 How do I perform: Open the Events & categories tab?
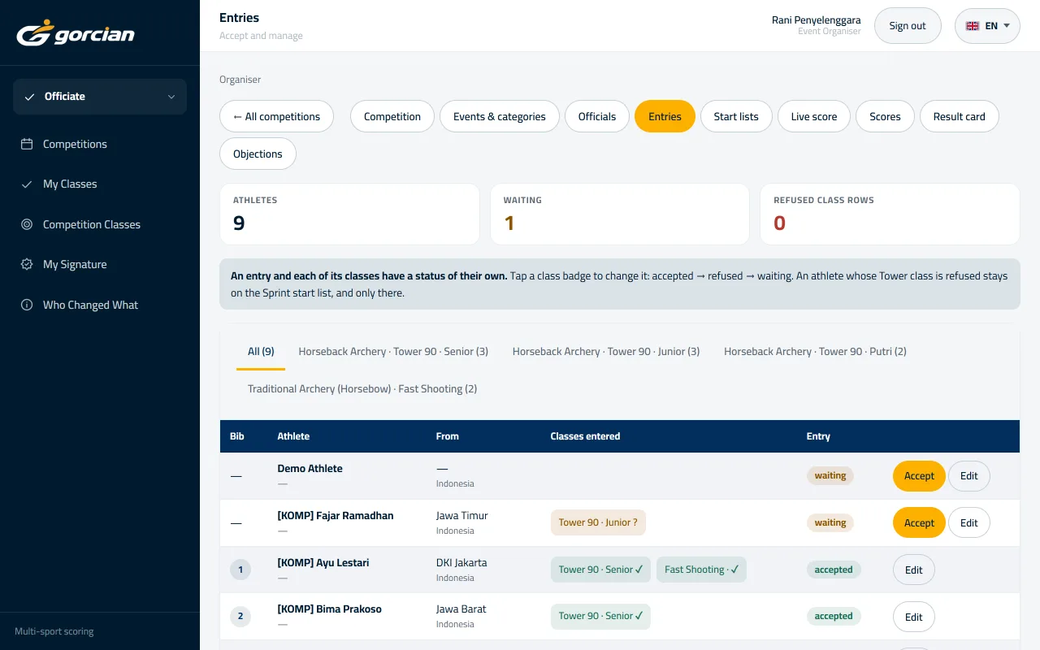[x=500, y=116]
